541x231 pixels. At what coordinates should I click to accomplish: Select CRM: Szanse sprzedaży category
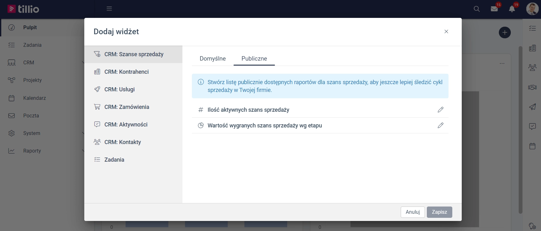pyautogui.click(x=133, y=54)
